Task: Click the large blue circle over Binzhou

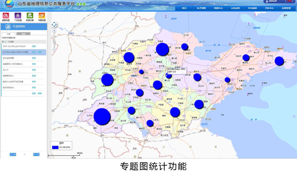Action: (x=163, y=49)
